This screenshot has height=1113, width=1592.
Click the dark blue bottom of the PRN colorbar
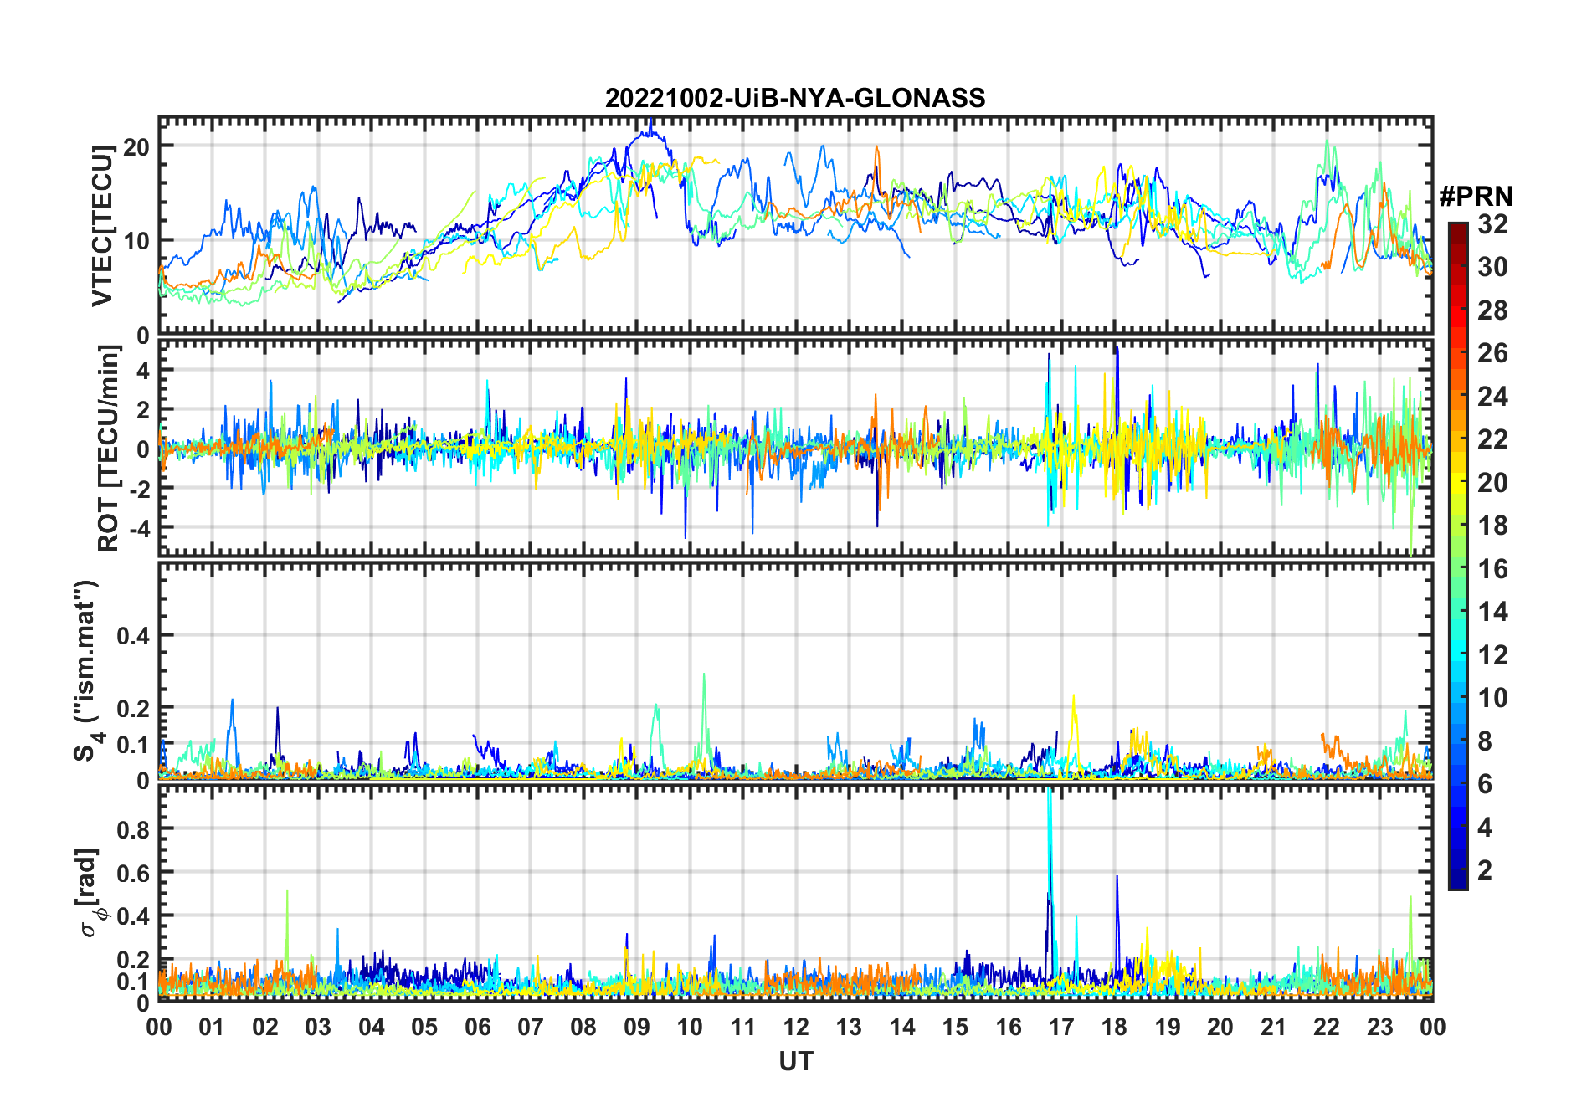pyautogui.click(x=1458, y=879)
